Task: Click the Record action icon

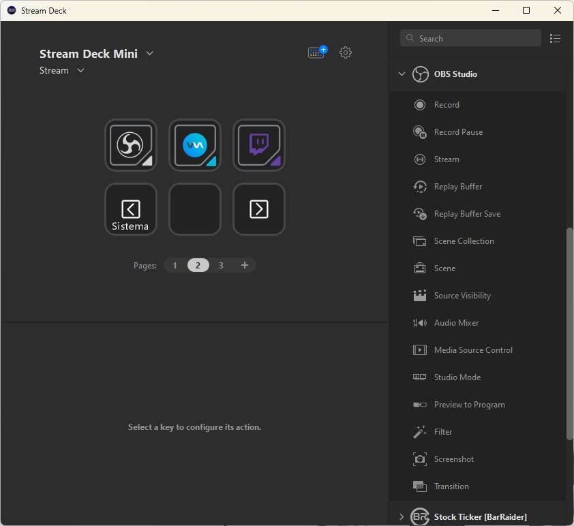Action: (x=419, y=105)
